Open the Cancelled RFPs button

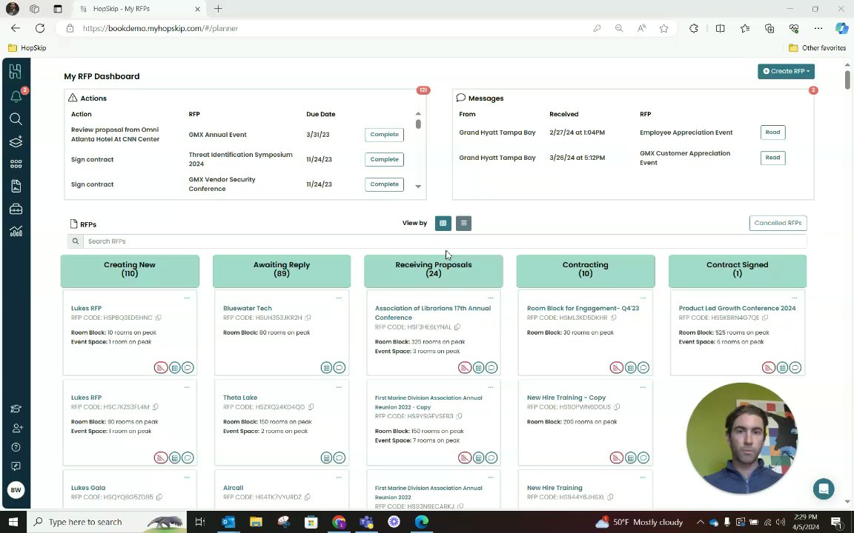(778, 223)
